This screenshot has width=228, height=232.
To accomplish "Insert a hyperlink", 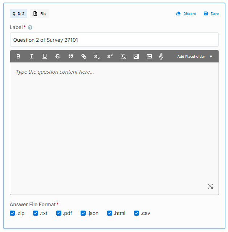I will 84,56.
